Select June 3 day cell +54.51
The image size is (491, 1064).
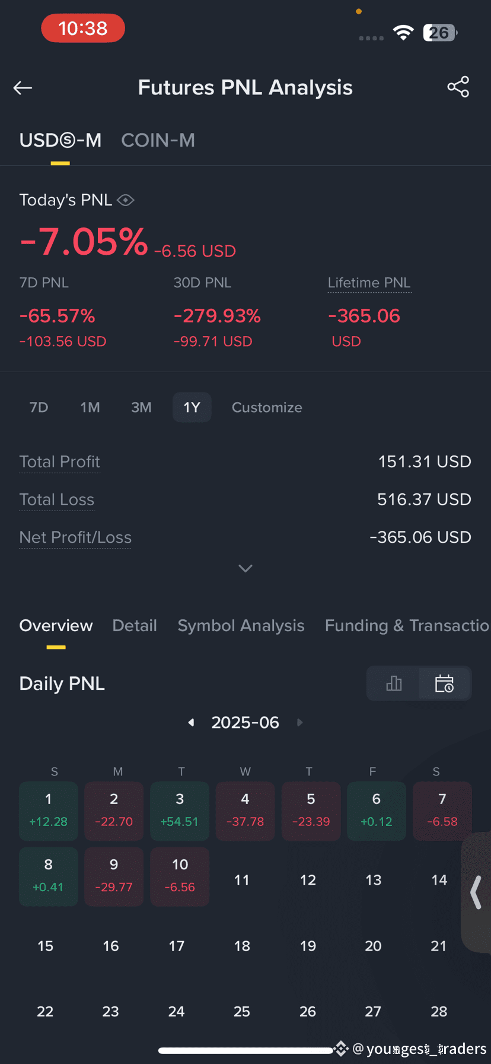pos(180,811)
